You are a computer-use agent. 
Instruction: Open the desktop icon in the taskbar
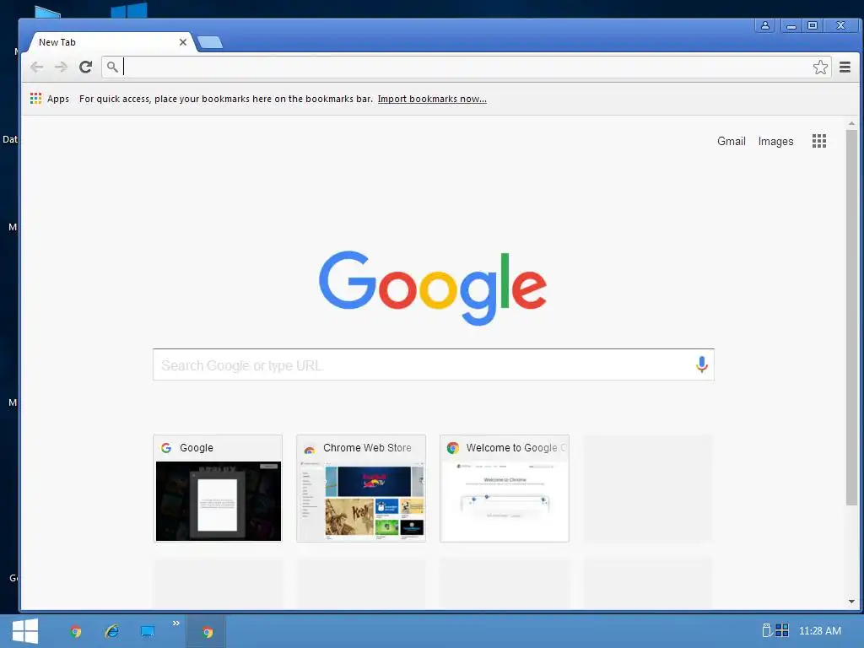[147, 631]
